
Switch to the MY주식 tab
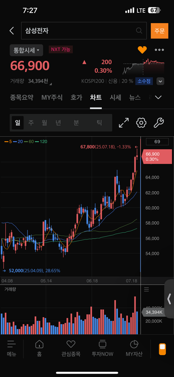tap(52, 97)
